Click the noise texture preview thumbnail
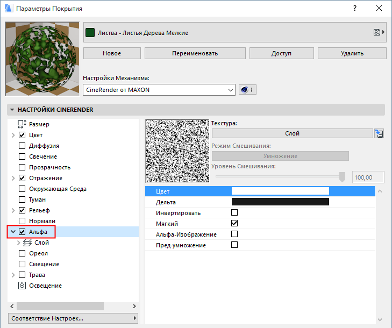 point(176,151)
